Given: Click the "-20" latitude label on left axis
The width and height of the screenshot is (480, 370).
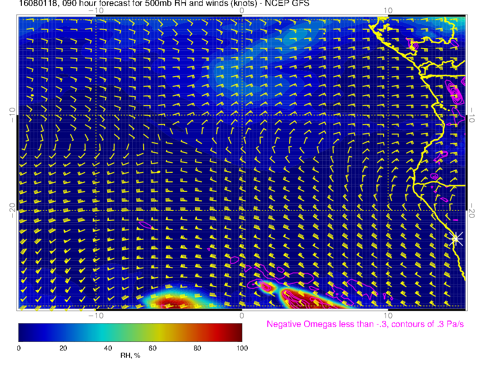Looking at the screenshot, I should (x=12, y=210).
